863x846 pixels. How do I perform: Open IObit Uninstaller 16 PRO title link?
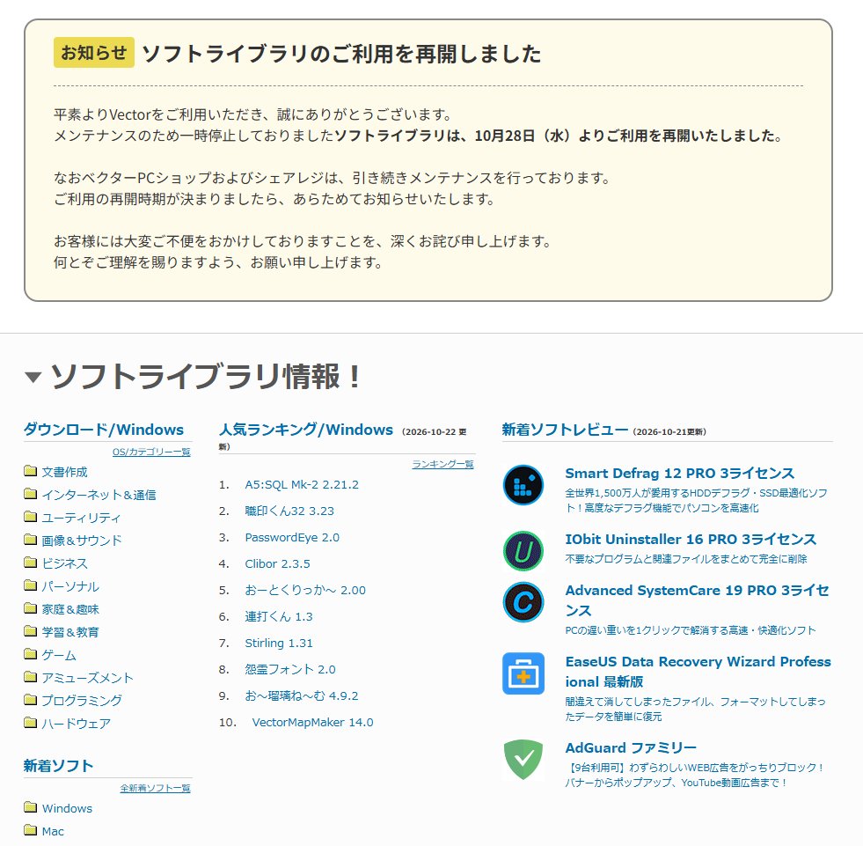pyautogui.click(x=691, y=540)
